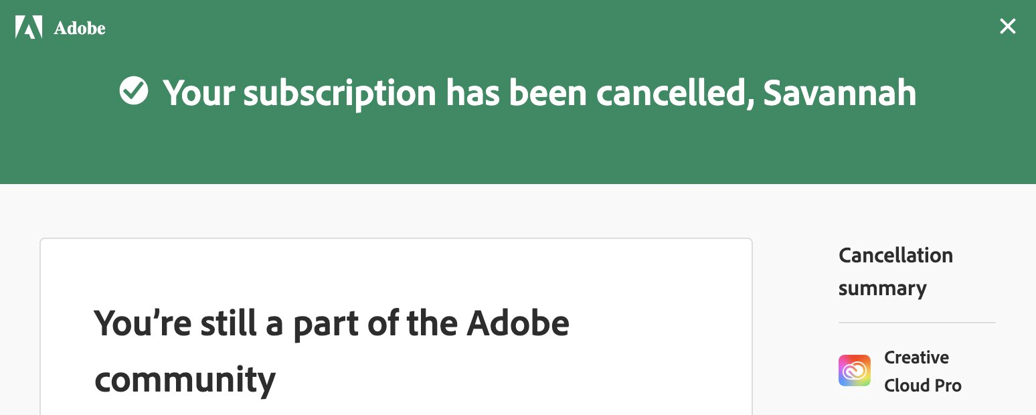
Task: Click the word "summary" in the sidebar
Action: pos(882,288)
